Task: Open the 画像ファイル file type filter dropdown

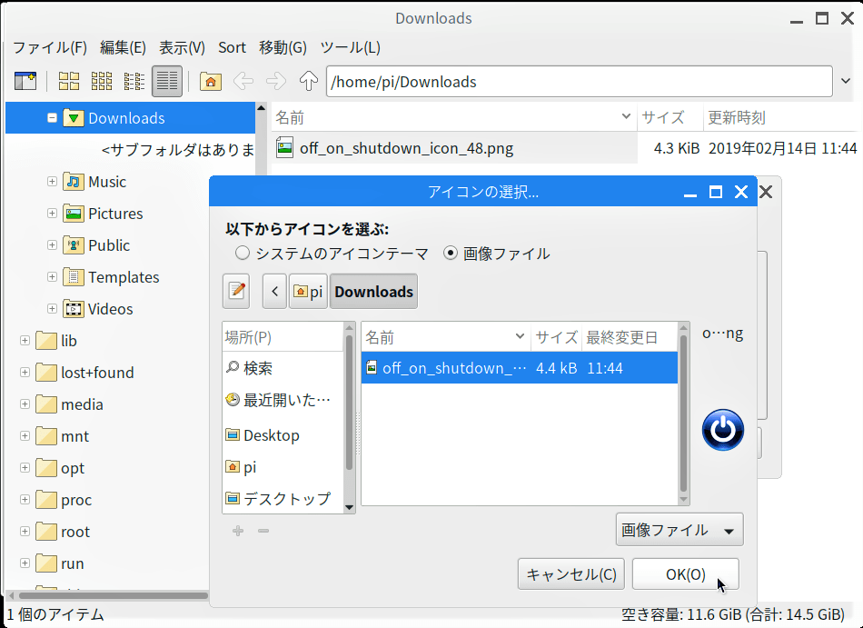Action: coord(679,530)
